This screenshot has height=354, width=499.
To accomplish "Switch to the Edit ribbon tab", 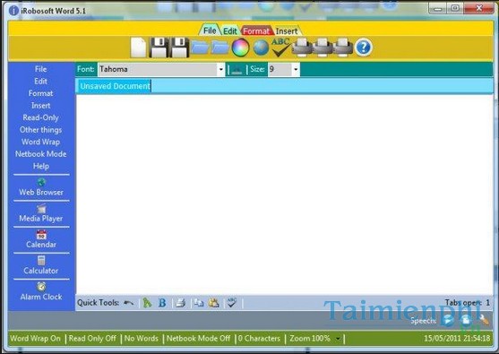I will (229, 30).
